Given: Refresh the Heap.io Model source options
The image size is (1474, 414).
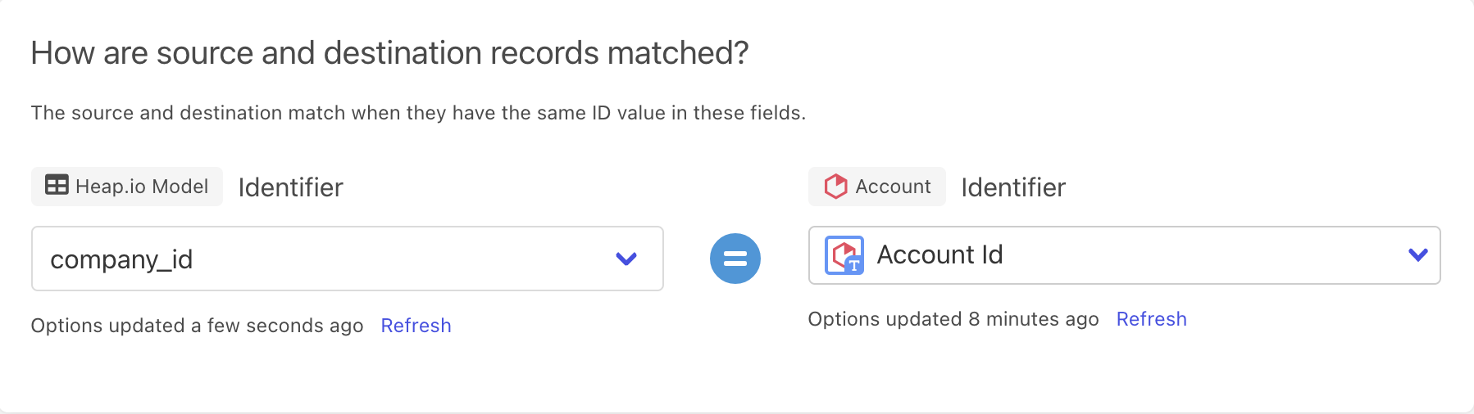Looking at the screenshot, I should [x=416, y=326].
